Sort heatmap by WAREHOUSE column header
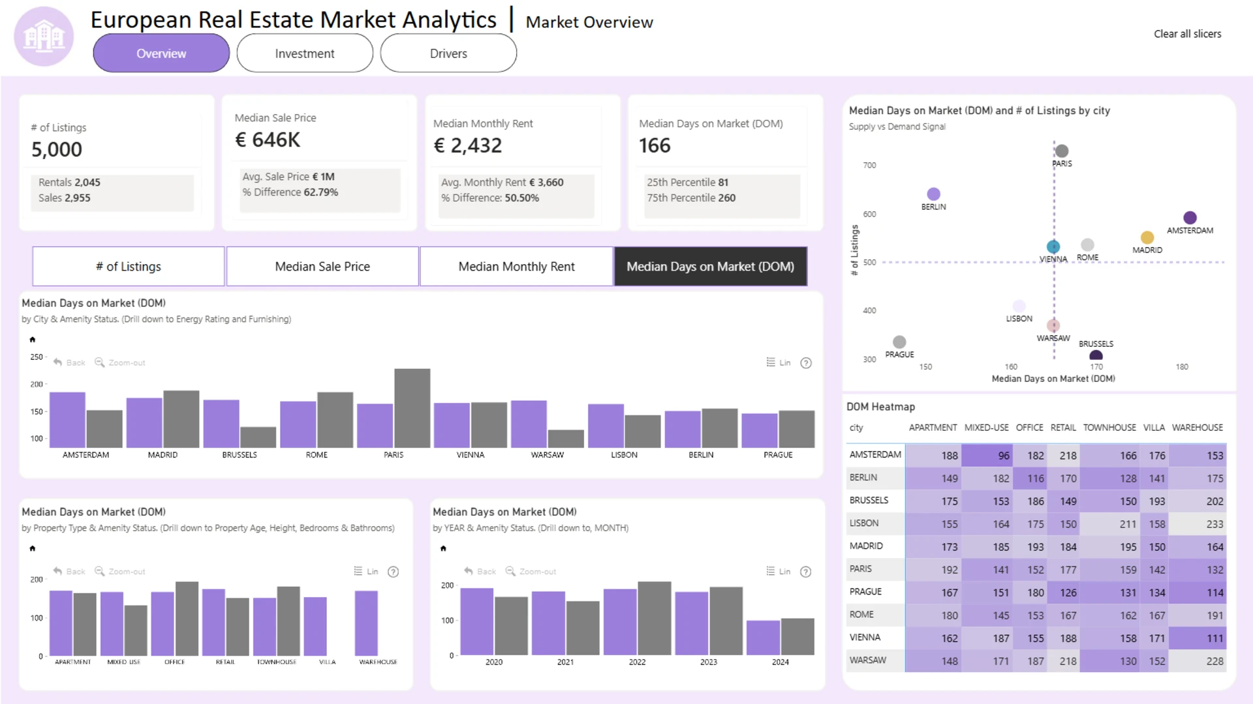The height and width of the screenshot is (704, 1253). pos(1197,428)
